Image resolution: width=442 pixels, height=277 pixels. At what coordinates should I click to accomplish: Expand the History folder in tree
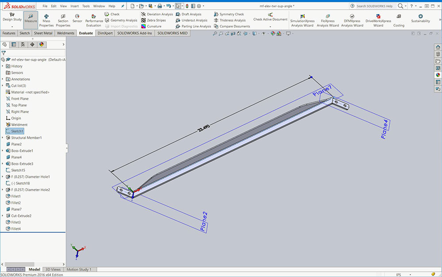[3, 66]
